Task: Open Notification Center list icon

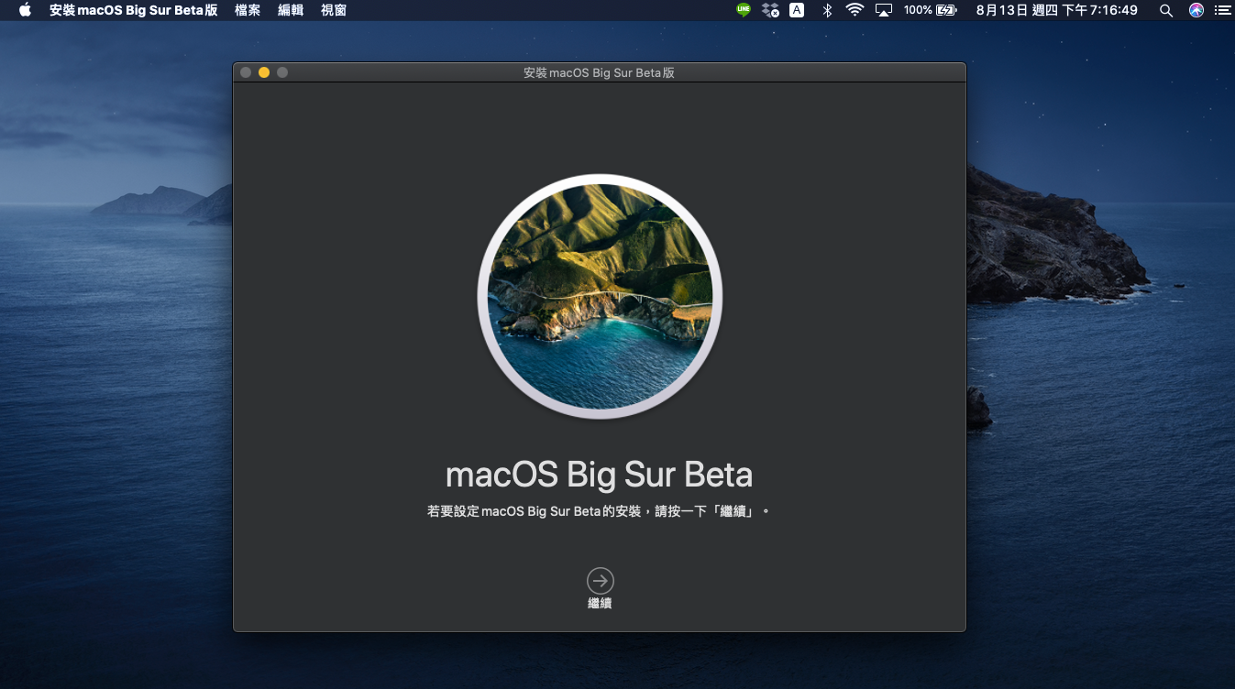Action: pyautogui.click(x=1221, y=10)
